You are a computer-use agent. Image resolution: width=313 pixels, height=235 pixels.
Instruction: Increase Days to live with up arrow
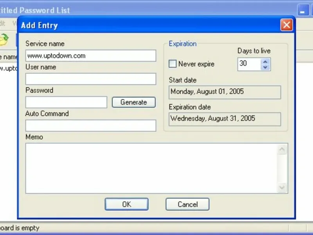pos(265,61)
